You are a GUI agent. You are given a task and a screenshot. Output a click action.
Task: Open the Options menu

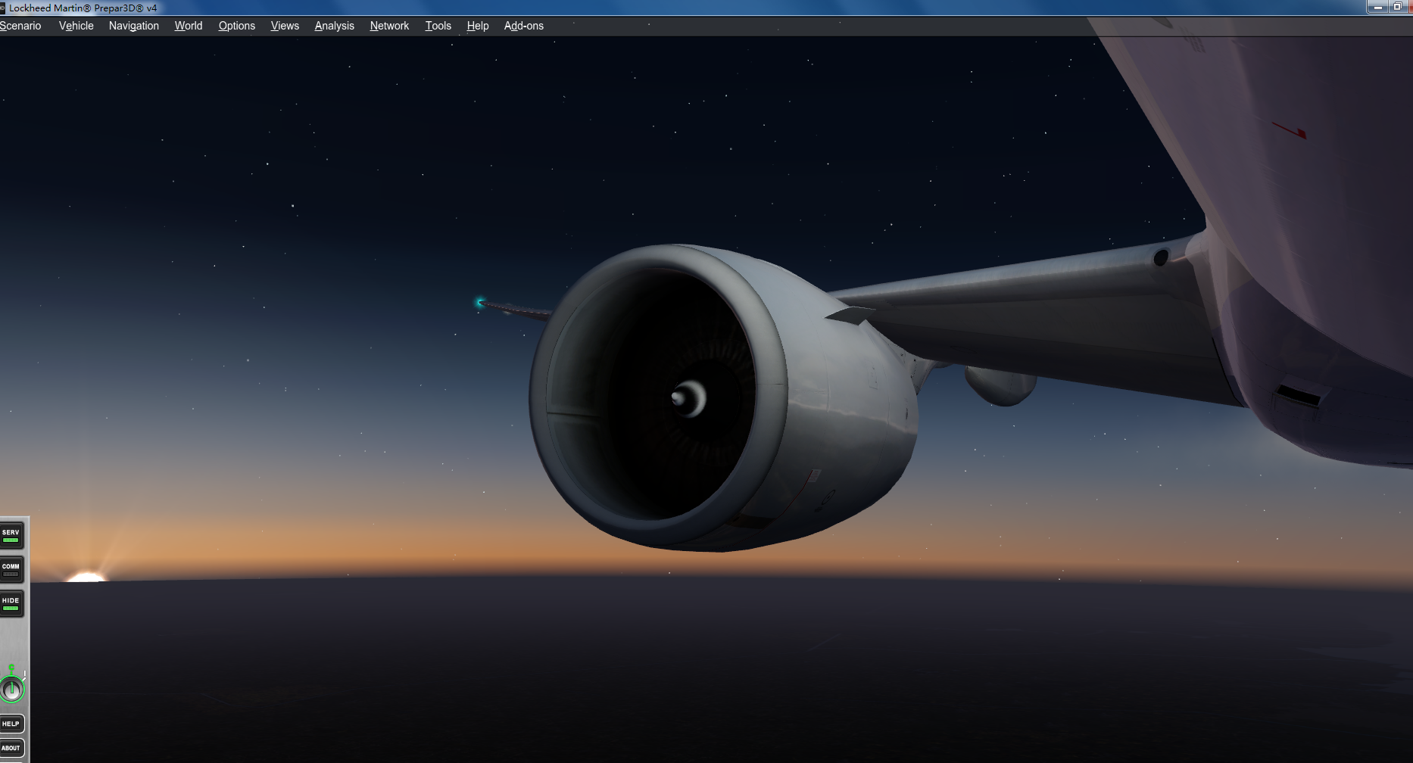click(x=236, y=25)
